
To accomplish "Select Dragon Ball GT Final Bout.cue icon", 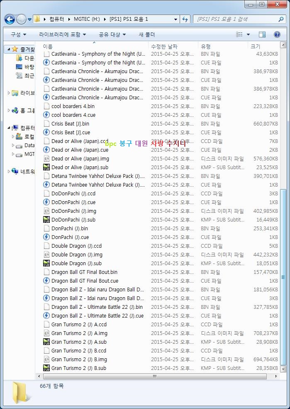I will pyautogui.click(x=46, y=281).
